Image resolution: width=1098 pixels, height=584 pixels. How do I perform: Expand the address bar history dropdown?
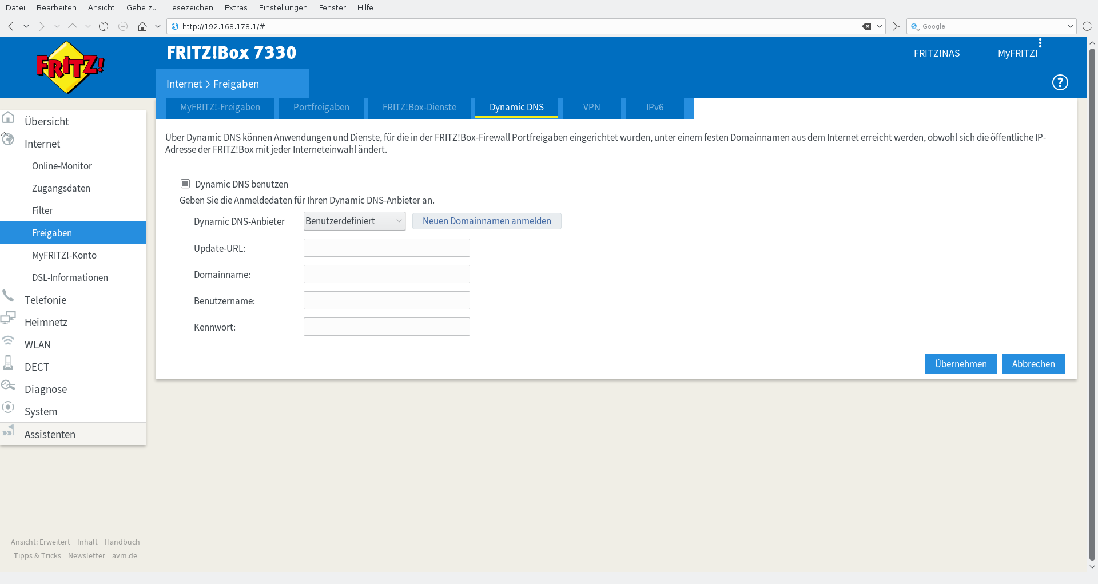pos(880,26)
